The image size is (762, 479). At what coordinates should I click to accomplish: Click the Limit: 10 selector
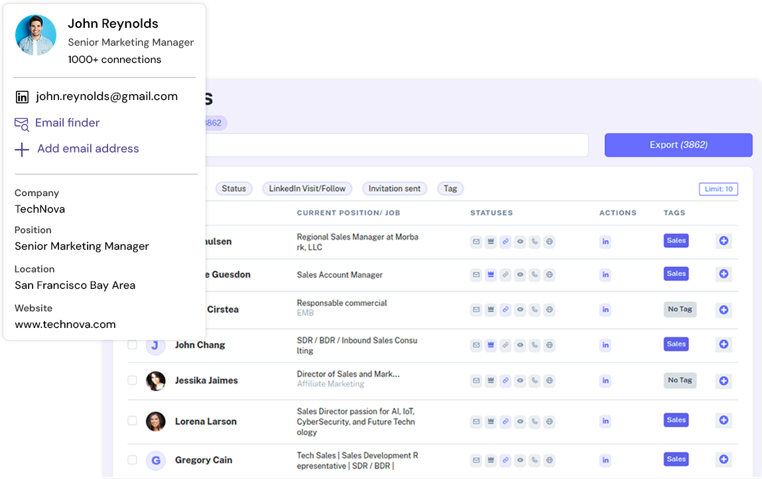[718, 189]
